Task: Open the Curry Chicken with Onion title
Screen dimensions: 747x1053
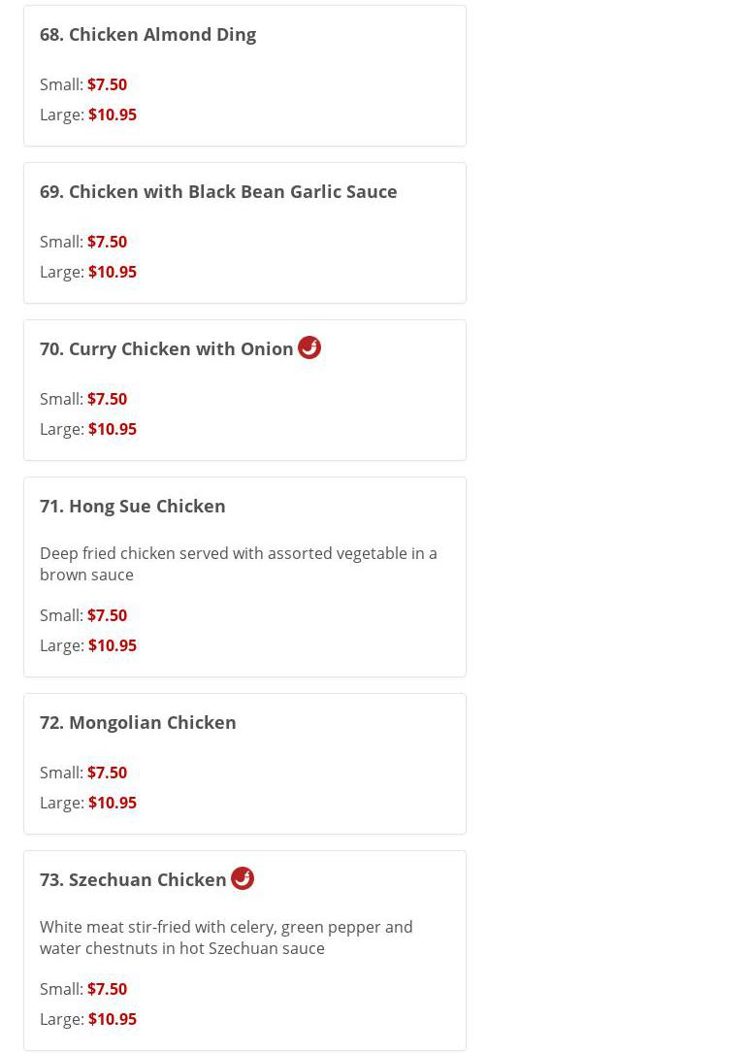Action: (166, 348)
